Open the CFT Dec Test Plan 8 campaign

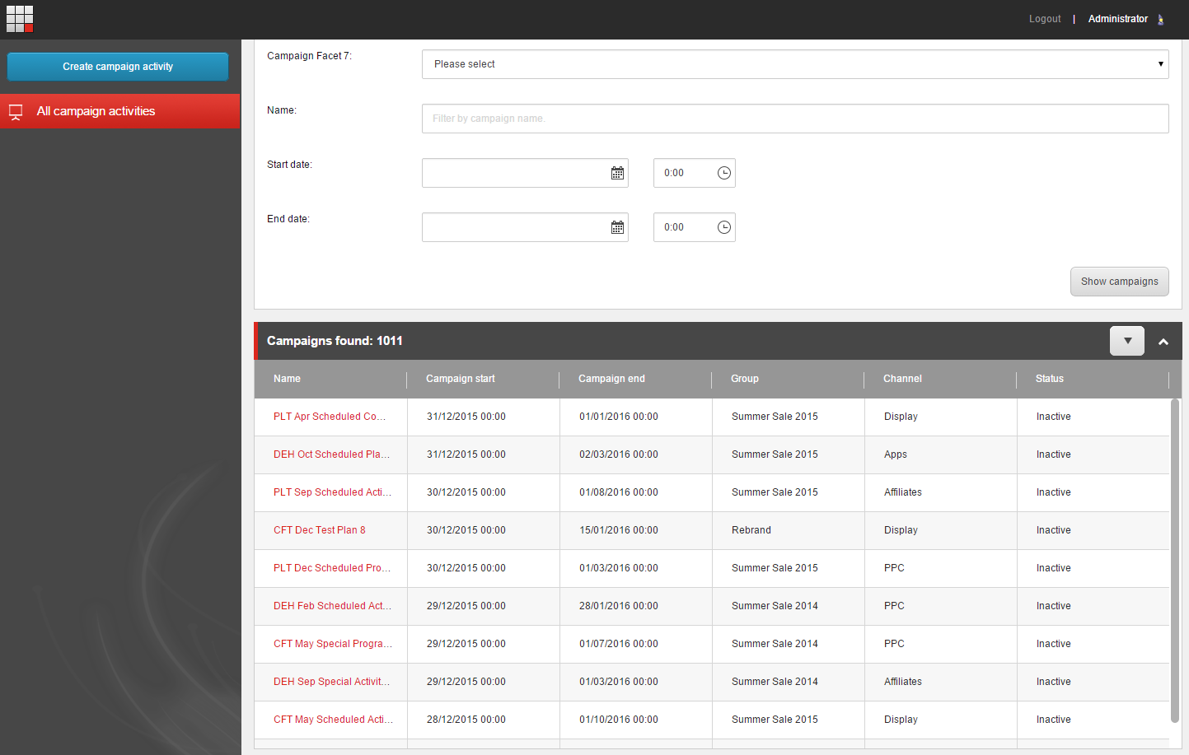click(320, 529)
